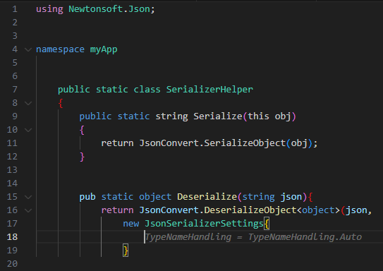Click the 'return' keyword on line 16
383x271 pixels.
point(117,210)
